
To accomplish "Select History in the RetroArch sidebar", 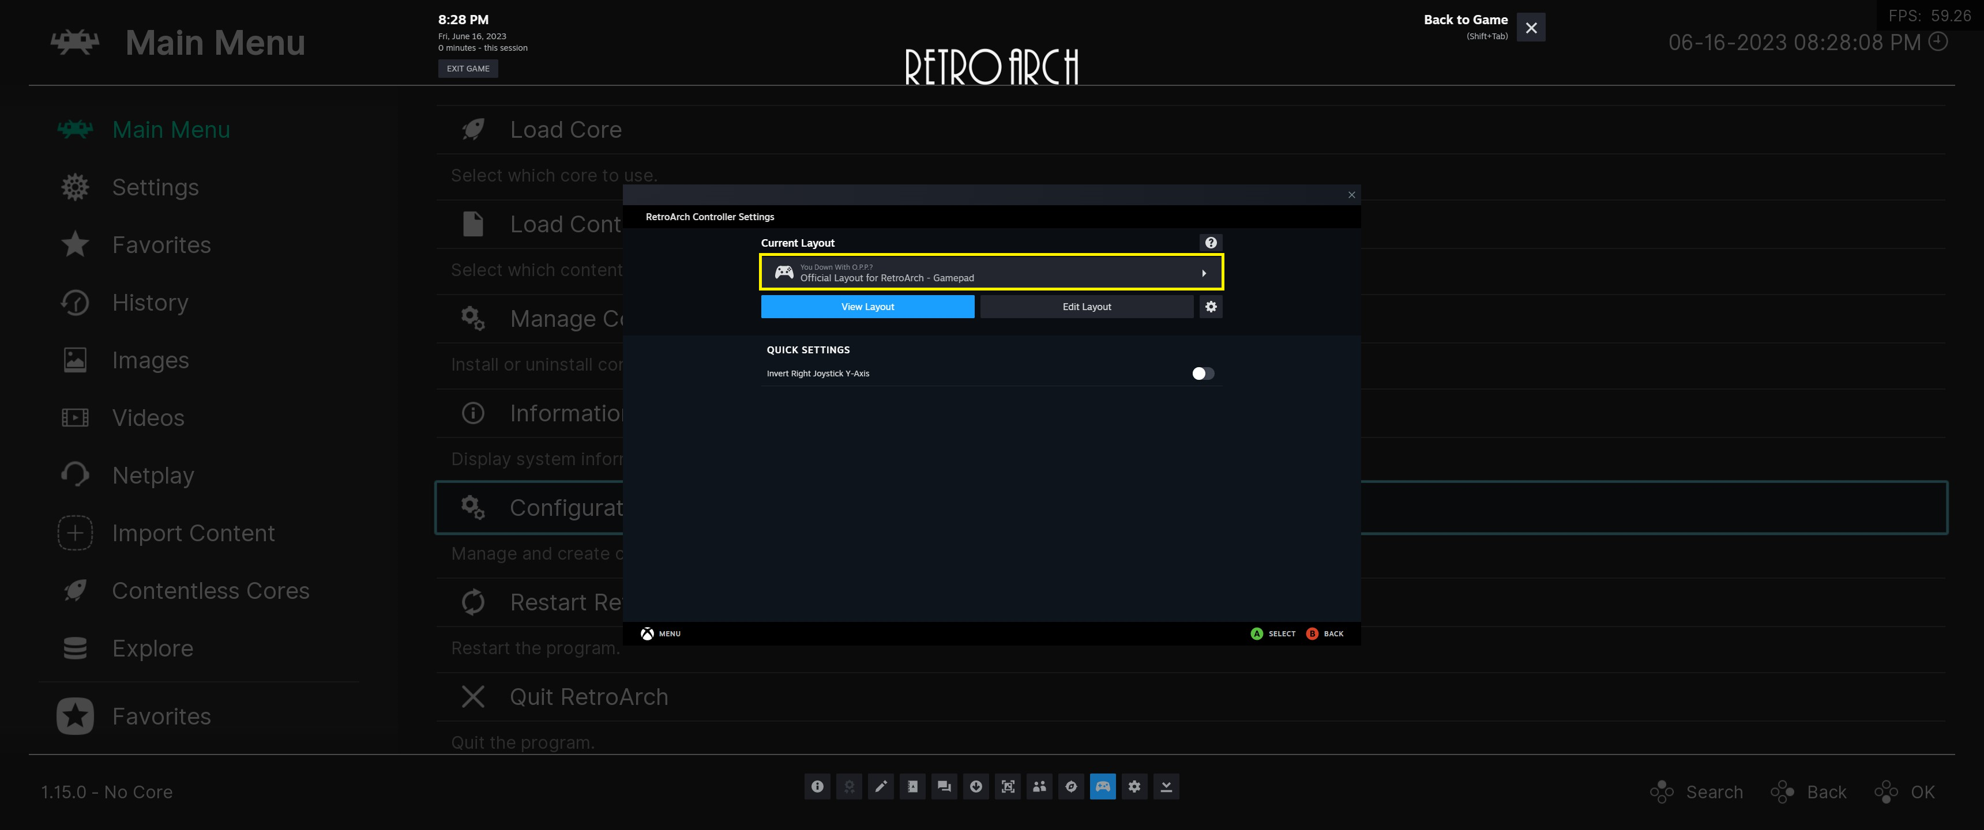I will coord(150,303).
